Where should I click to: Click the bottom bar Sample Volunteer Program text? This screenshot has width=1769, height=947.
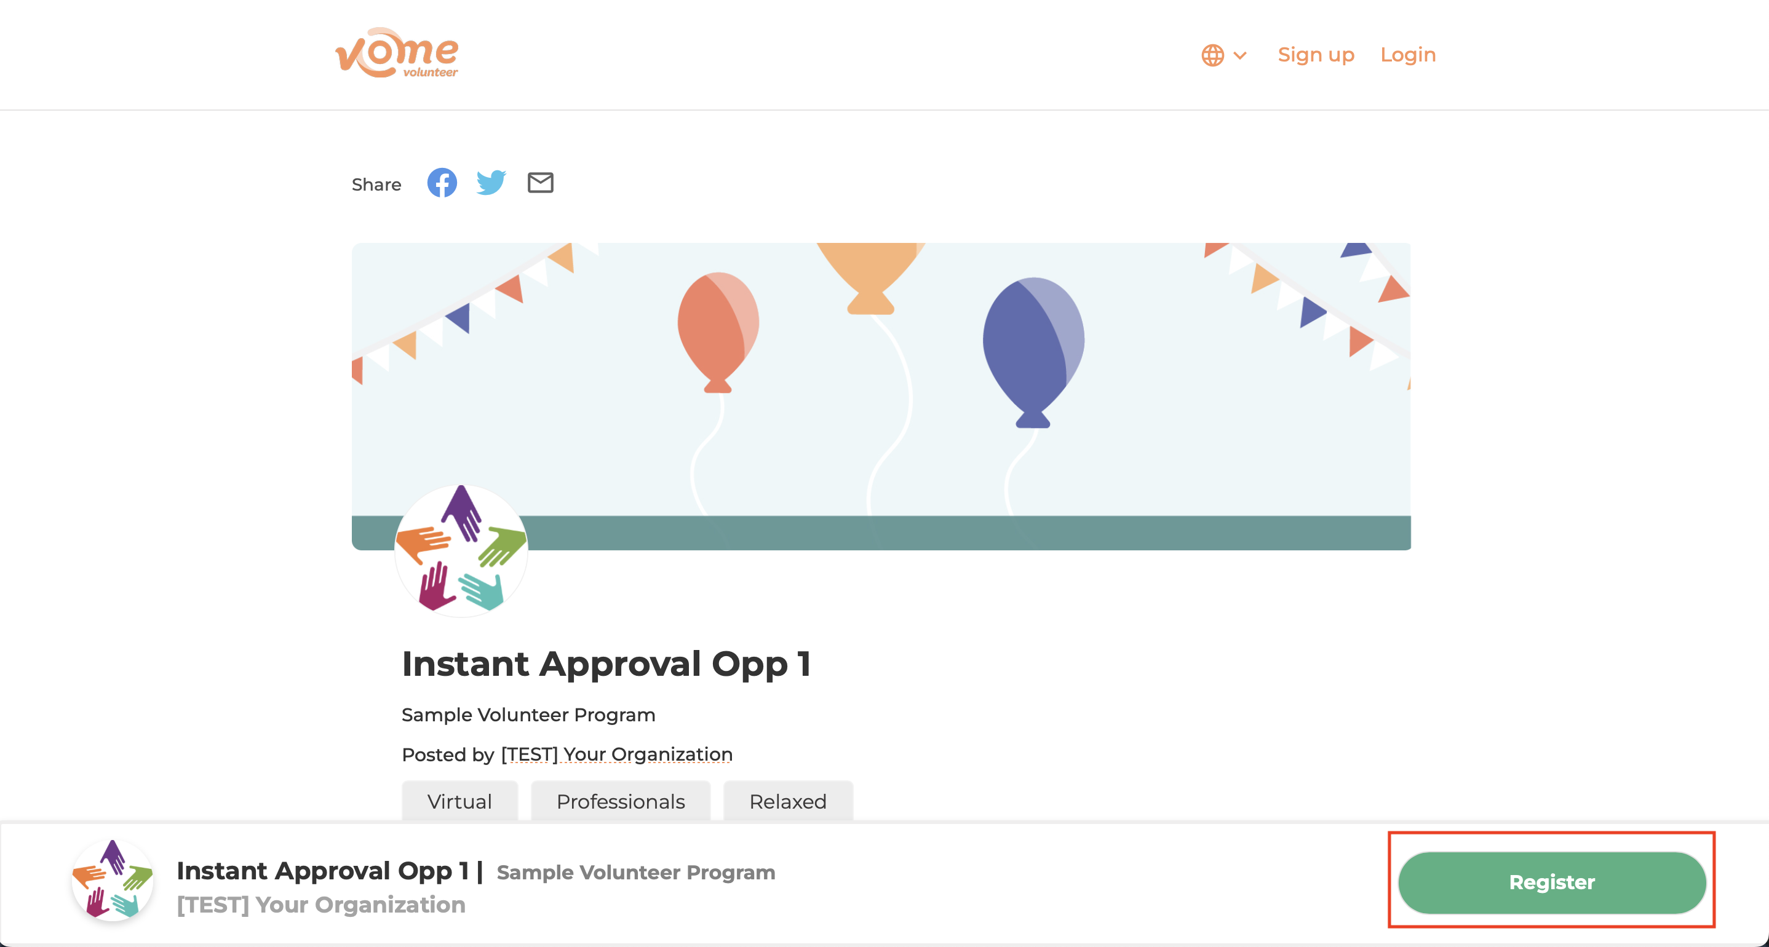[x=636, y=872]
